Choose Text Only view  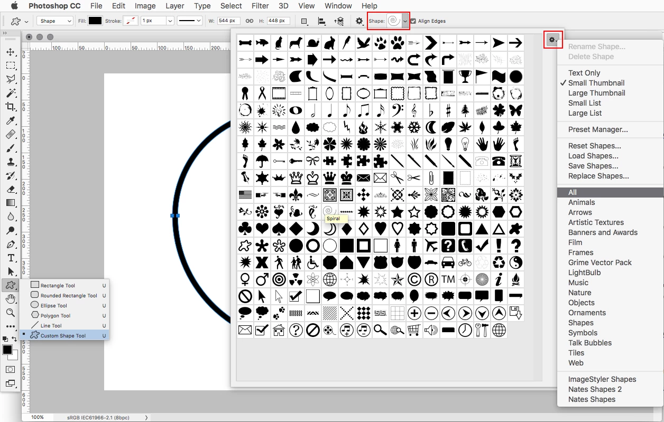point(584,73)
